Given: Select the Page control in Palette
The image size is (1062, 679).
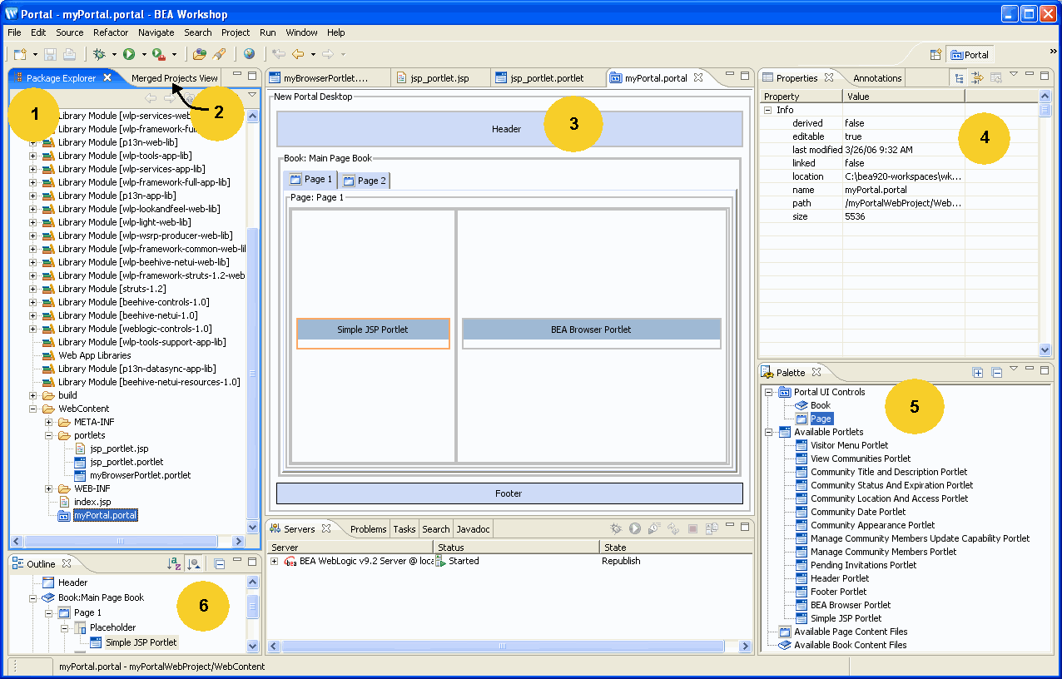Looking at the screenshot, I should point(813,419).
